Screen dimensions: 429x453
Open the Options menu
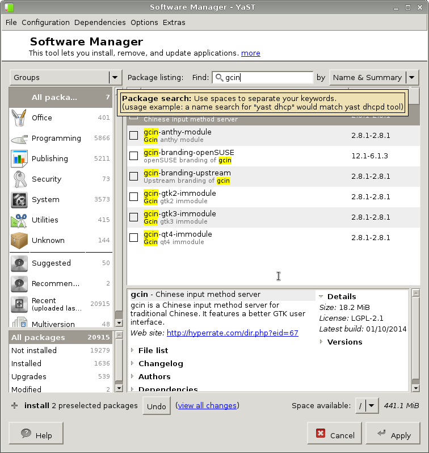(x=144, y=22)
